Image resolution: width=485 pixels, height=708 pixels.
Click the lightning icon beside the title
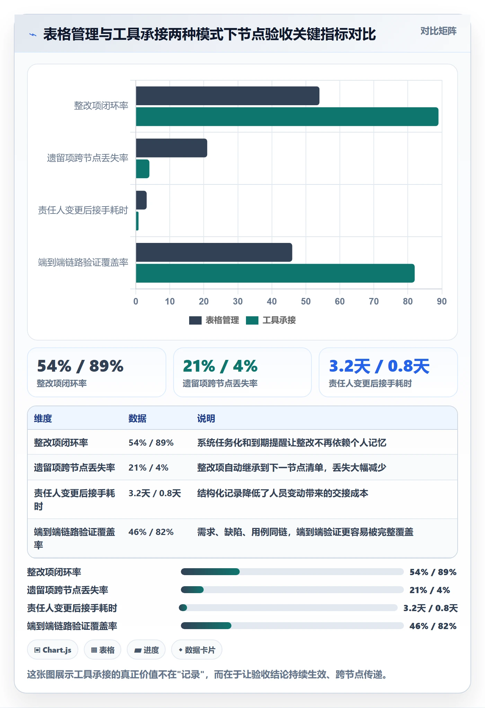pos(33,35)
